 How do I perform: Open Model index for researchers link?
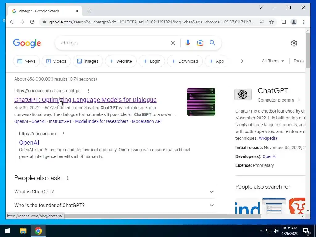point(102,121)
